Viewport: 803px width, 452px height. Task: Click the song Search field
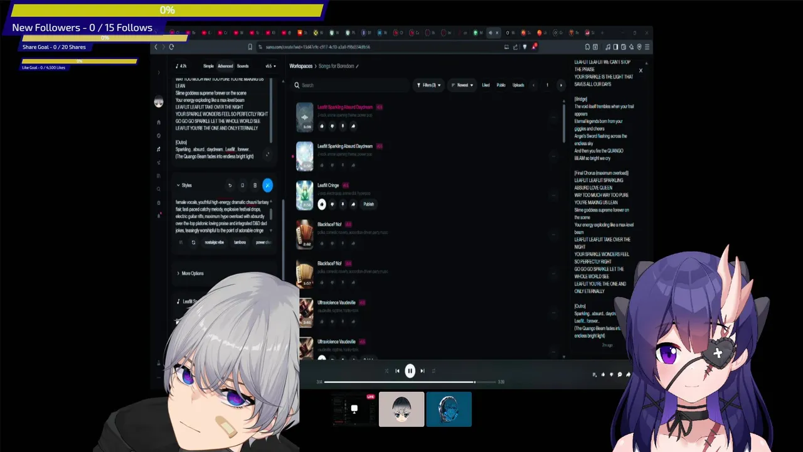click(x=351, y=85)
